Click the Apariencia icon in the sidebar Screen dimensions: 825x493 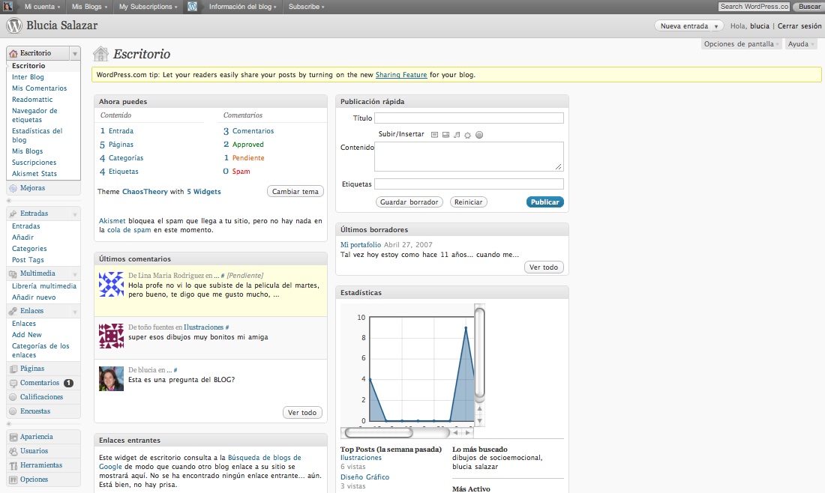pos(13,437)
